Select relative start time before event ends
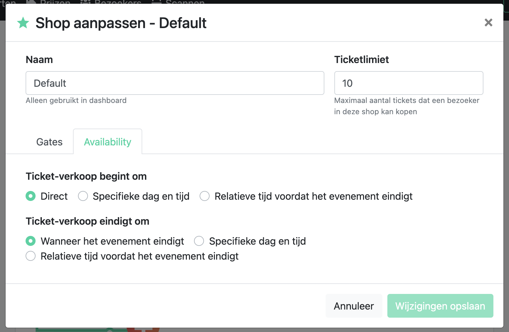The width and height of the screenshot is (509, 332). point(205,196)
